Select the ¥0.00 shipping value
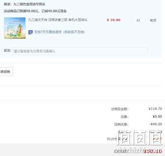 (157, 116)
